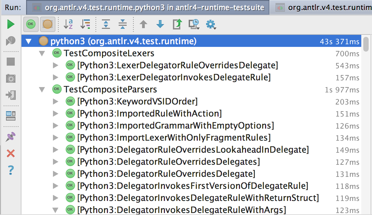
Task: Collapse the TestCompositeLexers node
Action: click(x=42, y=53)
